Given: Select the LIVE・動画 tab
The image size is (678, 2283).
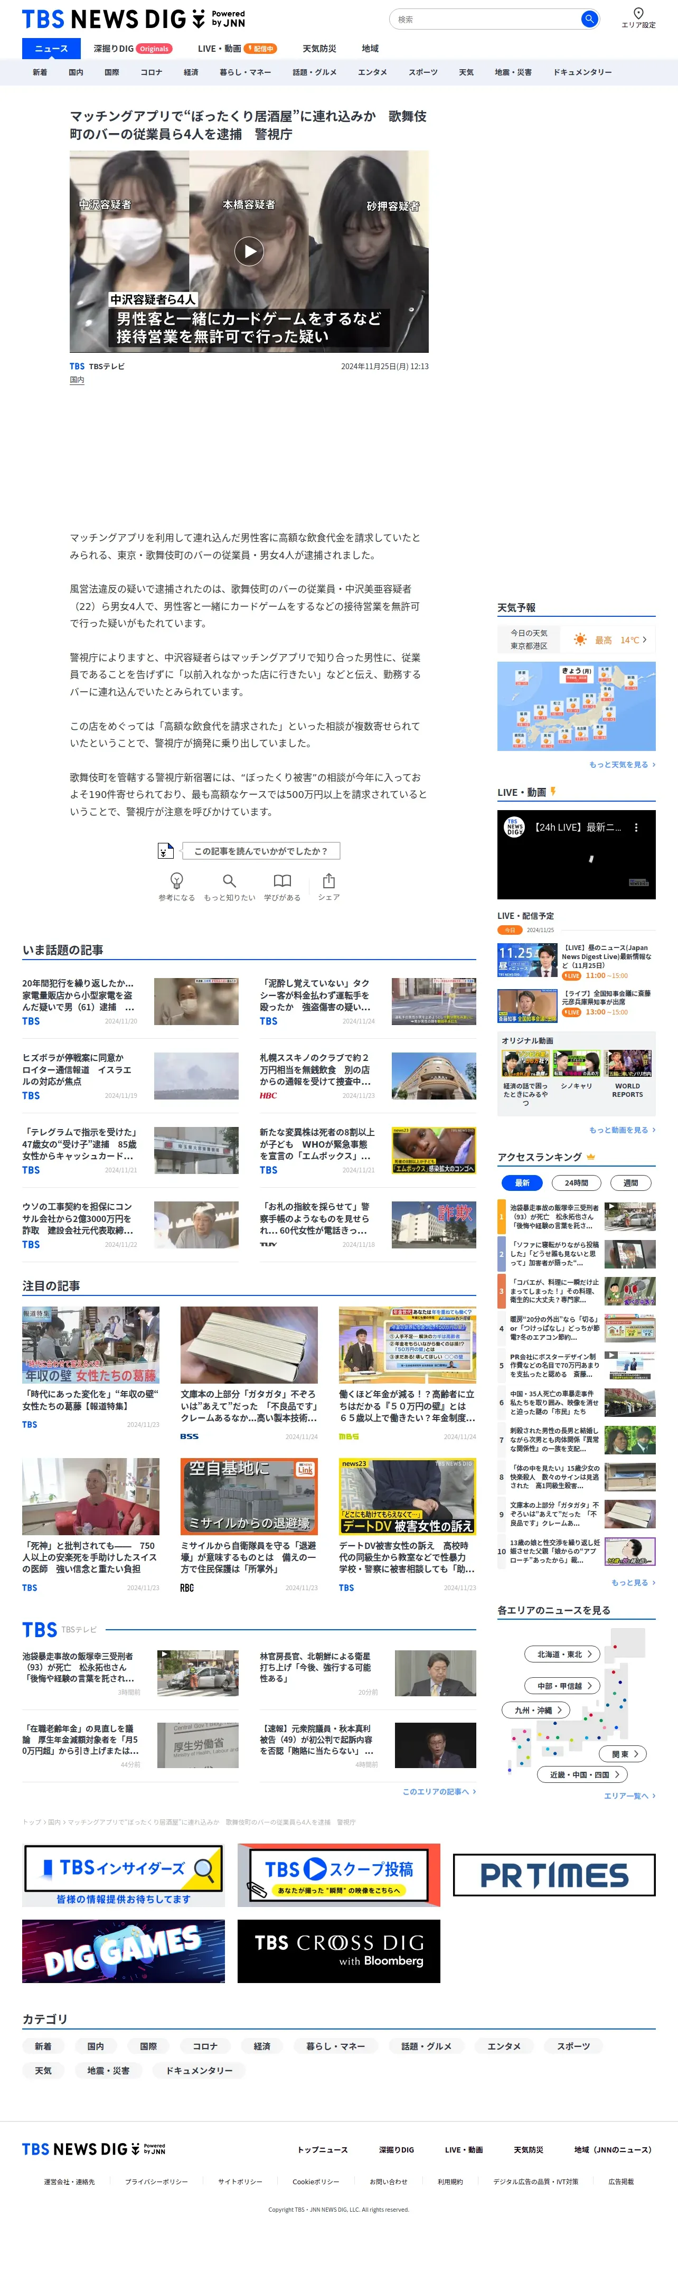Looking at the screenshot, I should coord(237,49).
